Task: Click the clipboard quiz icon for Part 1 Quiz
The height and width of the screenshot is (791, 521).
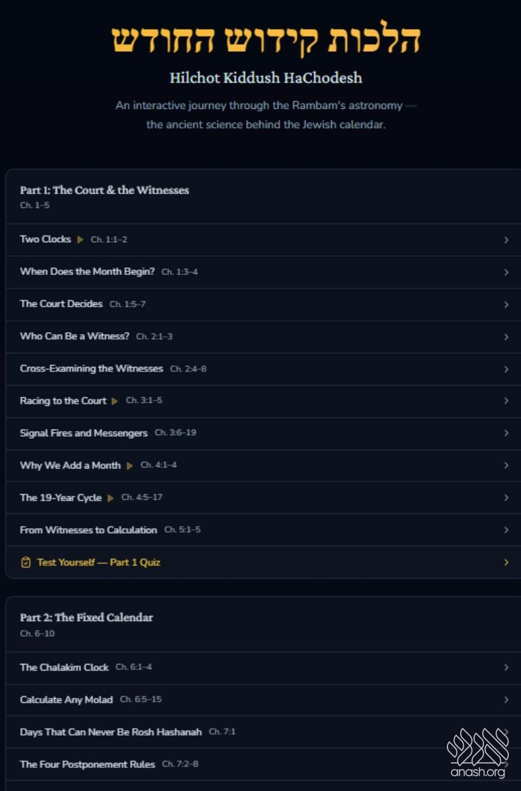Action: [26, 562]
